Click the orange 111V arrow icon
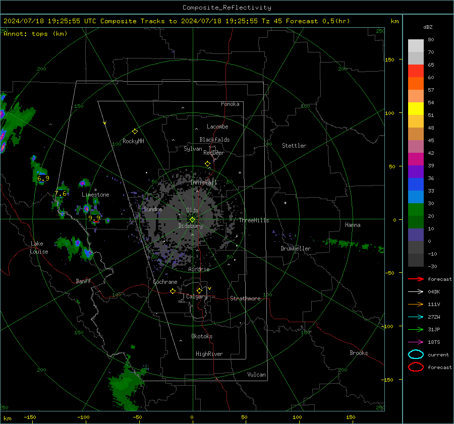Viewport: 454px width, 424px height. 416,304
